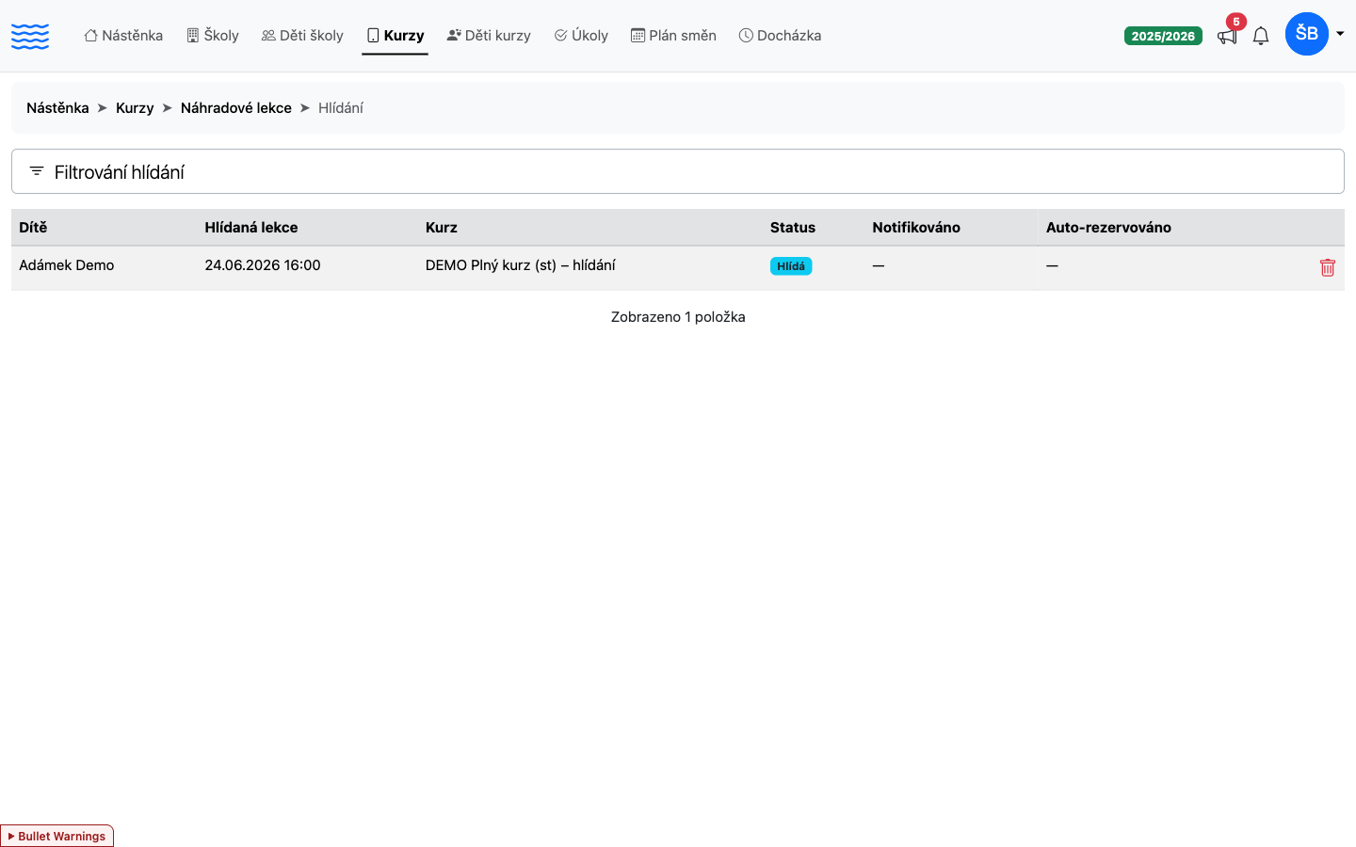Go to Úkoly page

(x=581, y=36)
